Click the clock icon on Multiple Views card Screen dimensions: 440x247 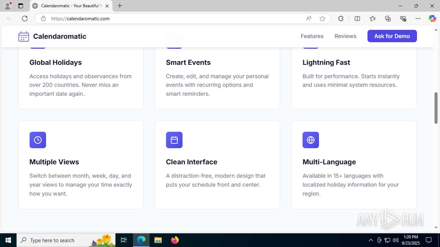[x=38, y=140]
